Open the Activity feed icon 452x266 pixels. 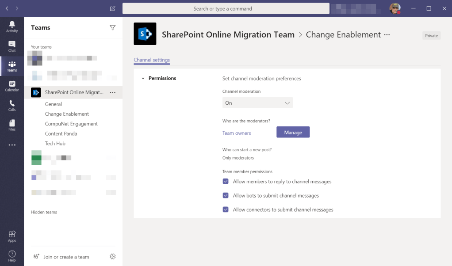pyautogui.click(x=12, y=27)
